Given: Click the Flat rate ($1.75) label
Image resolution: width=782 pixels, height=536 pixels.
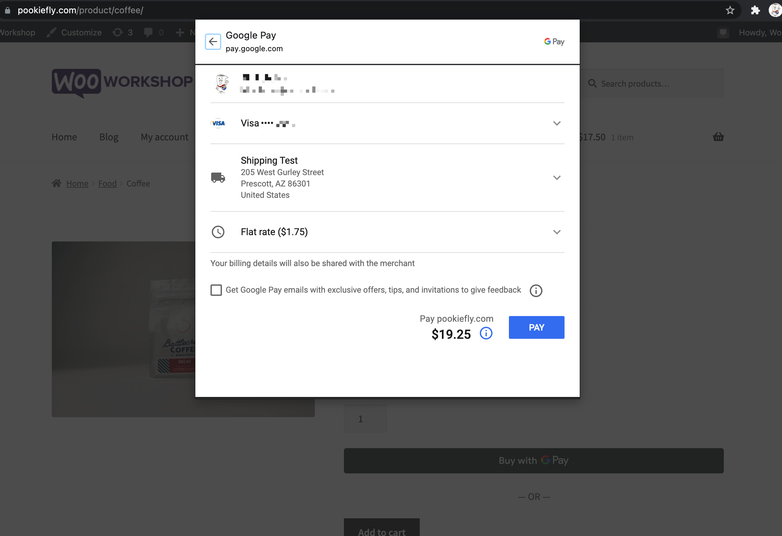Looking at the screenshot, I should click(274, 232).
